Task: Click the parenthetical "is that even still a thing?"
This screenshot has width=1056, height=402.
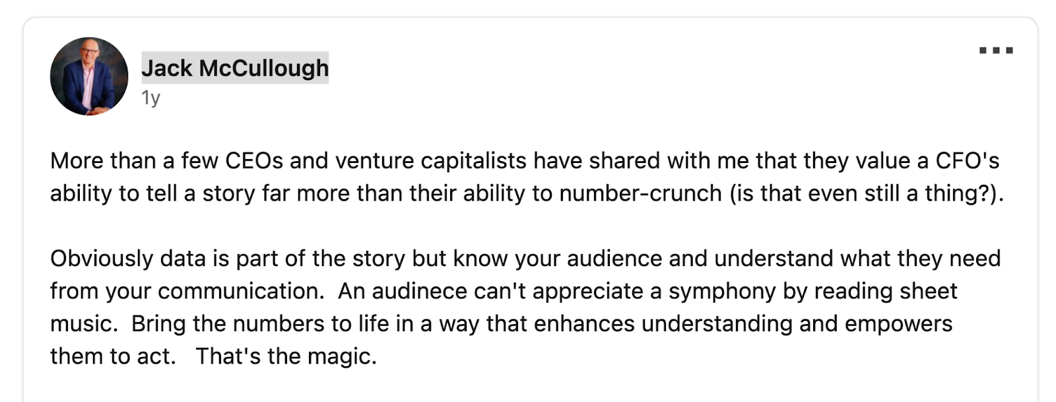Action: 865,193
